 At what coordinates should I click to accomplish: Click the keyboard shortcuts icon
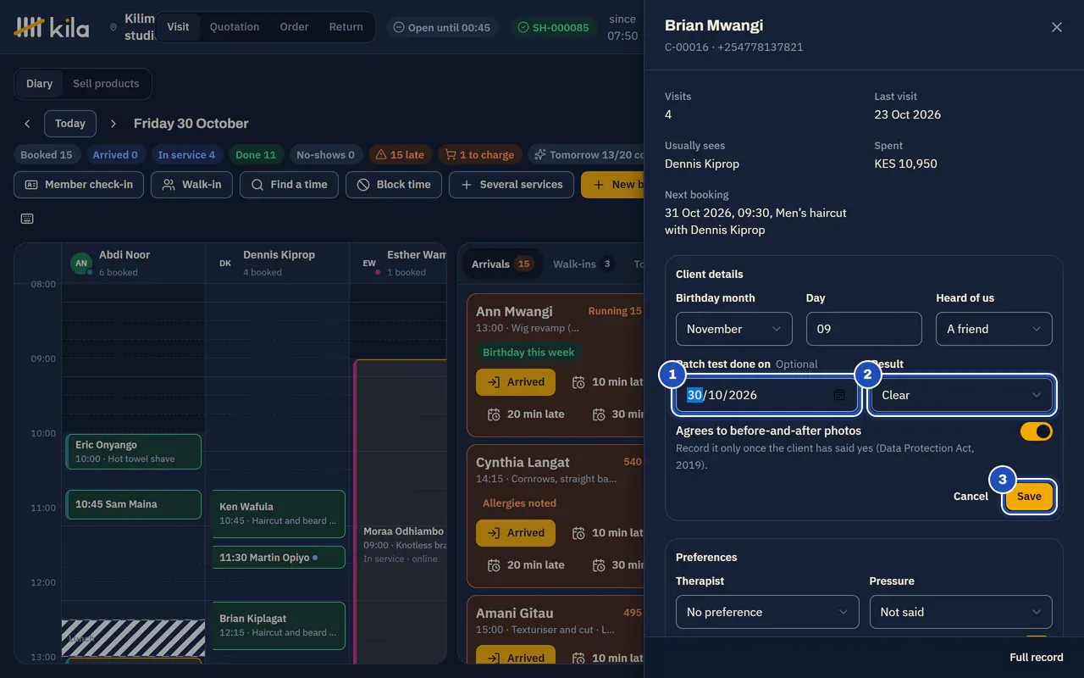pos(27,219)
